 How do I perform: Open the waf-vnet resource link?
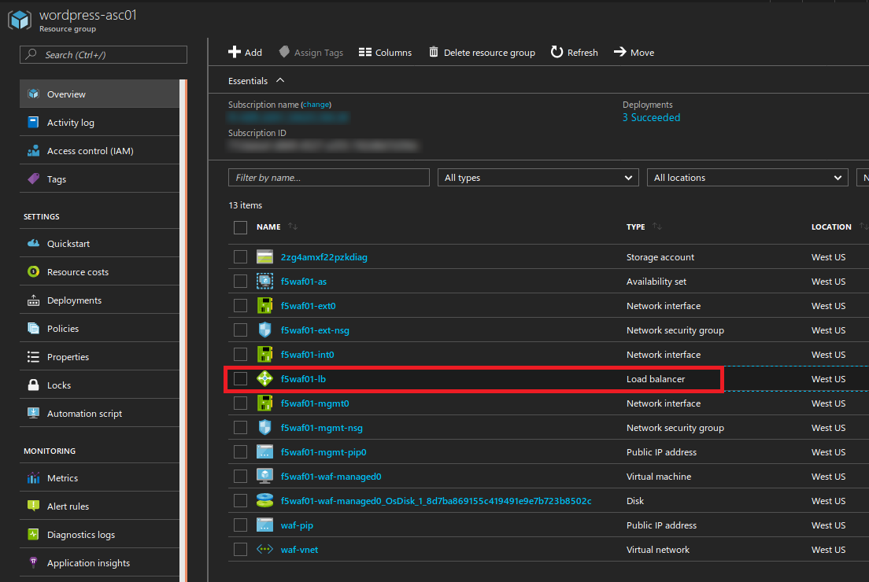[299, 549]
